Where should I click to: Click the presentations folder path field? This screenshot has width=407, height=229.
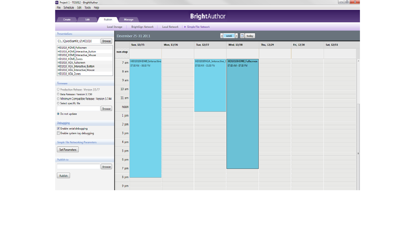pyautogui.click(x=78, y=41)
